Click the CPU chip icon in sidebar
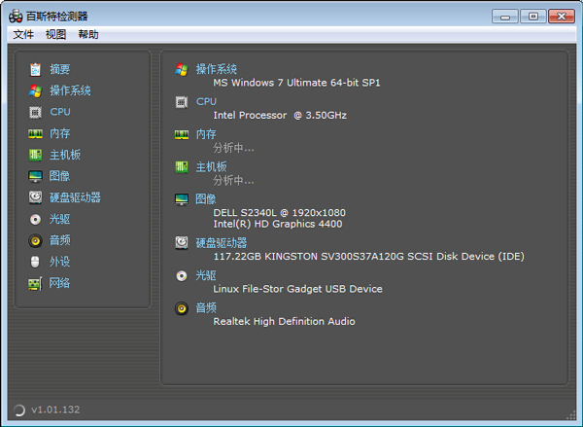583x427 pixels. (x=35, y=113)
